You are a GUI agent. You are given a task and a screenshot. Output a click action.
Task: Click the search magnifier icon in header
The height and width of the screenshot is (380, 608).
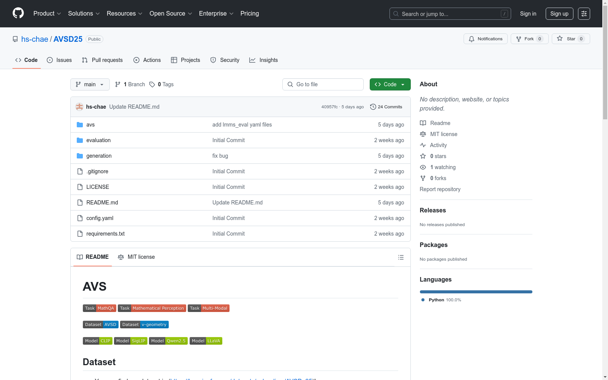[x=396, y=14]
